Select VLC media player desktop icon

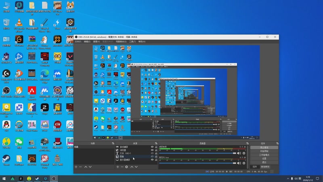click(19, 25)
